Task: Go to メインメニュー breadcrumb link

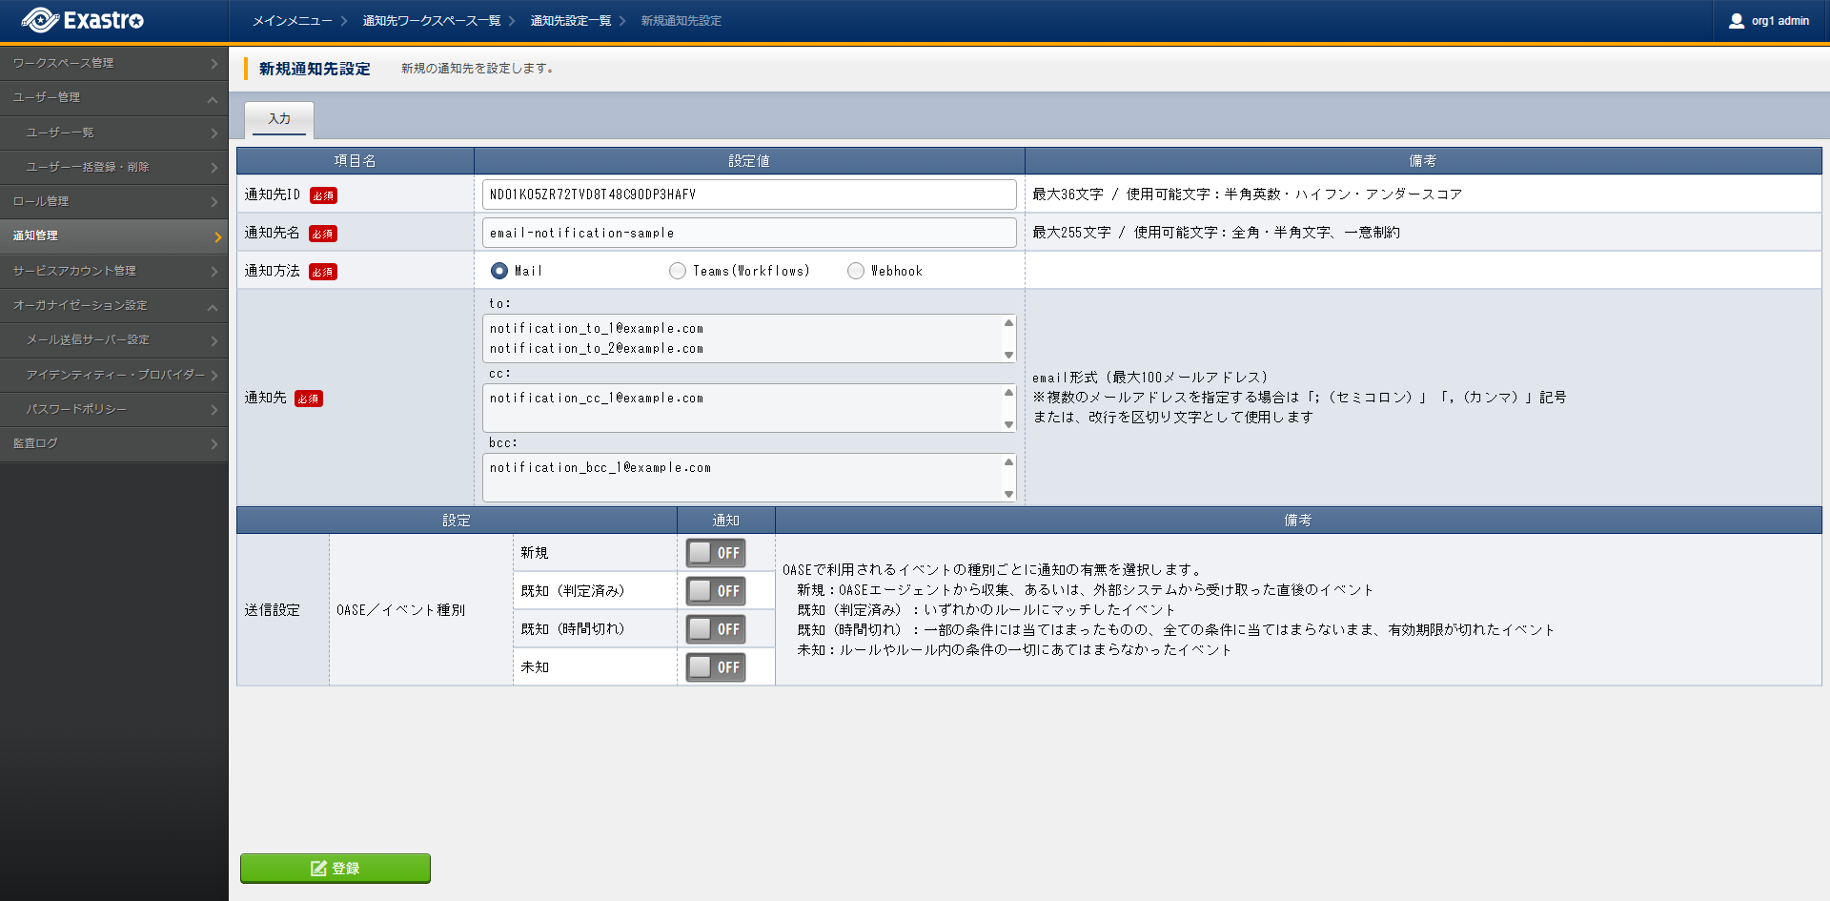Action: [292, 21]
